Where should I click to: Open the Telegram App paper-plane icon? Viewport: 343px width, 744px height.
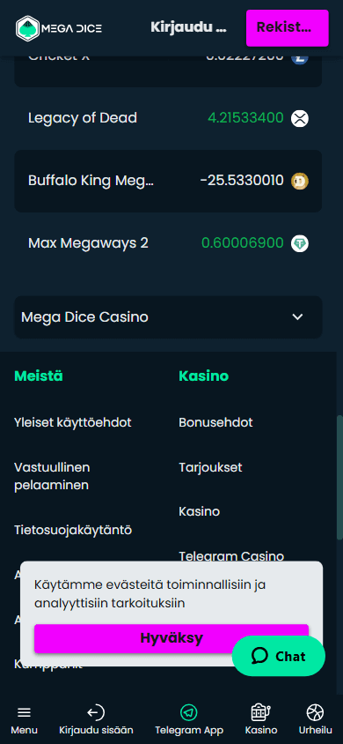189,712
